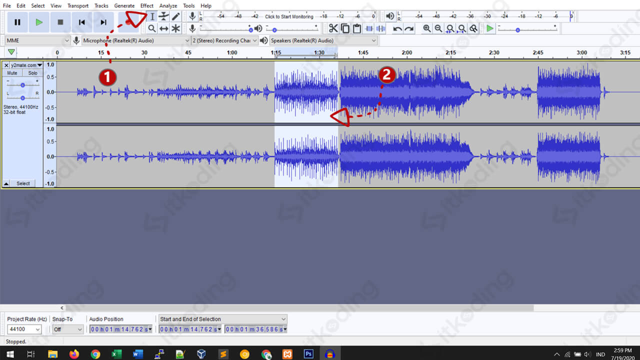Viewport: 640px width, 360px height.
Task: Open the Tracks menu
Action: [x=101, y=5]
